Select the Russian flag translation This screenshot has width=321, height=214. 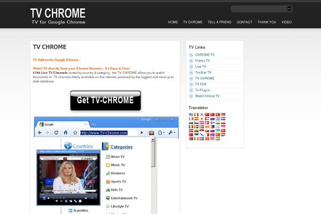click(x=212, y=119)
